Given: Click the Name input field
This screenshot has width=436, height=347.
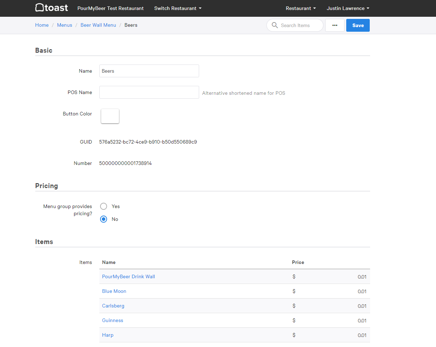Looking at the screenshot, I should (x=149, y=71).
